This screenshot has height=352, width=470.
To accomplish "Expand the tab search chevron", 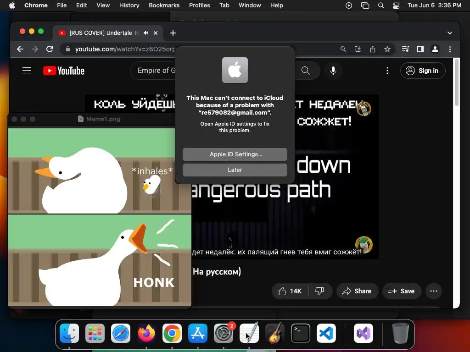I will tap(450, 33).
